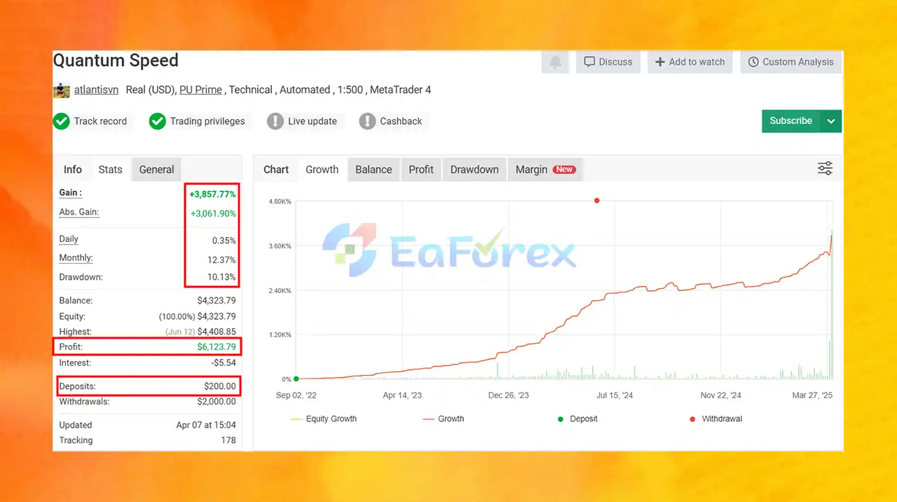Click the Profit label in the Info panel
The width and height of the screenshot is (897, 502).
tap(71, 347)
